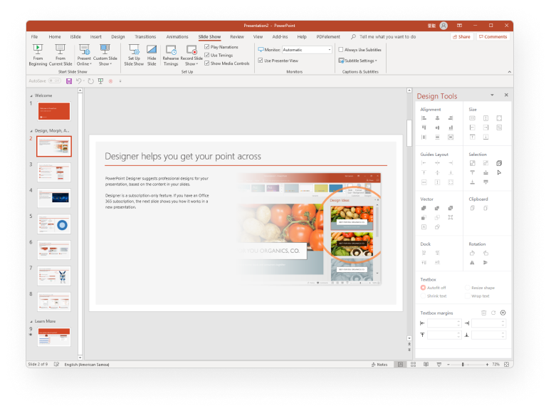This screenshot has height=411, width=551.
Task: Select slide 9 thumbnail
Action: tap(54, 337)
